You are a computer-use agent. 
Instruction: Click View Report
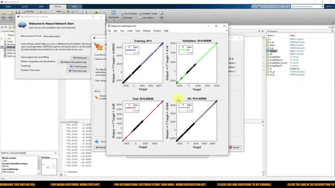pyautogui.click(x=146, y=18)
